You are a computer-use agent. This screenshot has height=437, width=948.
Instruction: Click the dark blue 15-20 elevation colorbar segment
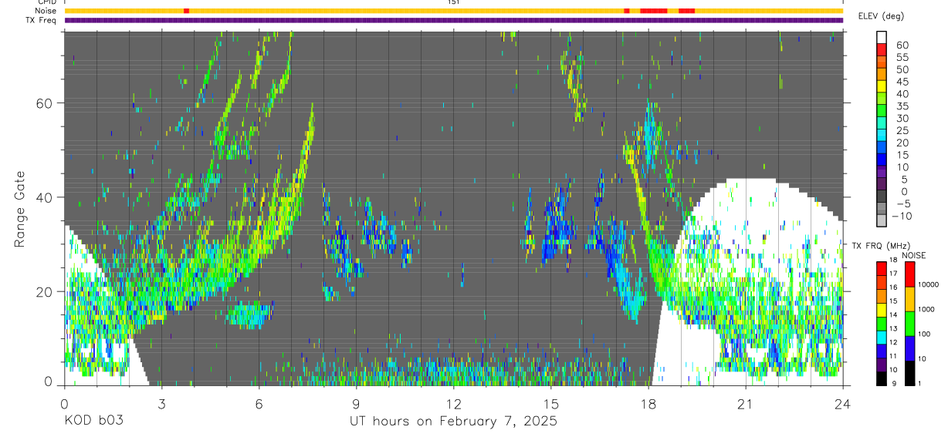(882, 149)
